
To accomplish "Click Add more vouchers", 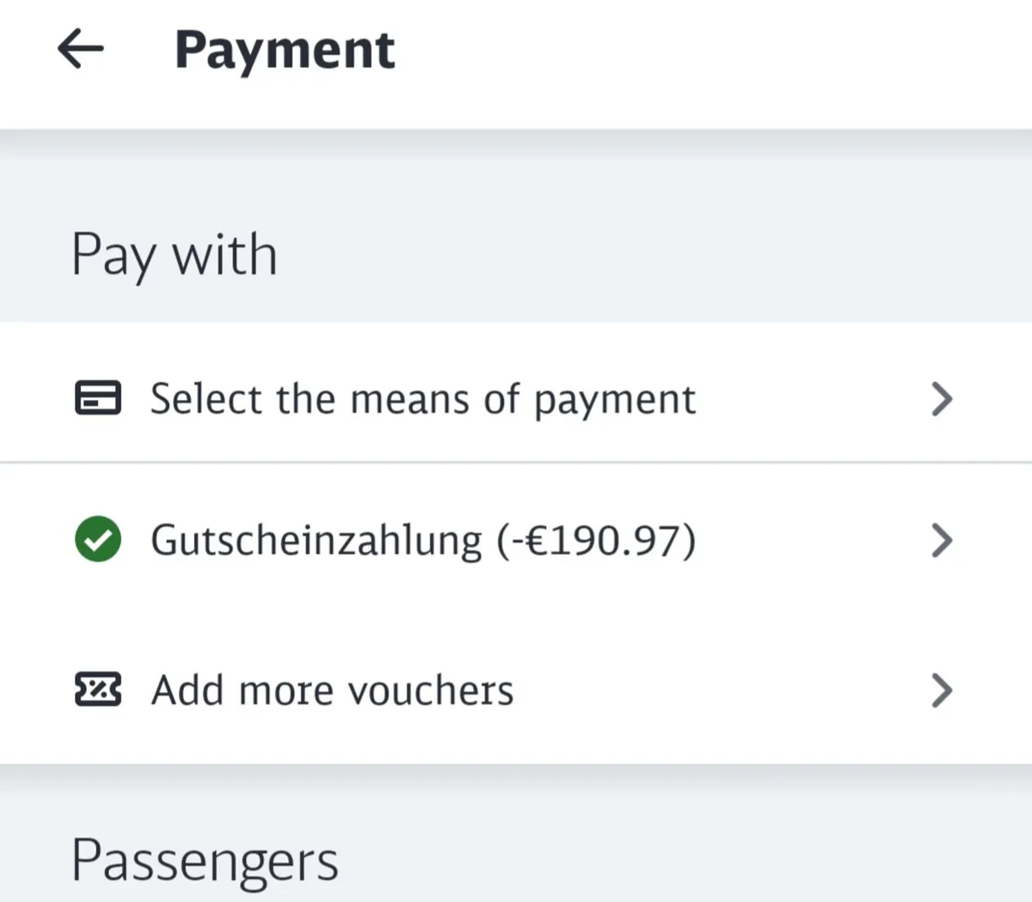I will tap(333, 690).
